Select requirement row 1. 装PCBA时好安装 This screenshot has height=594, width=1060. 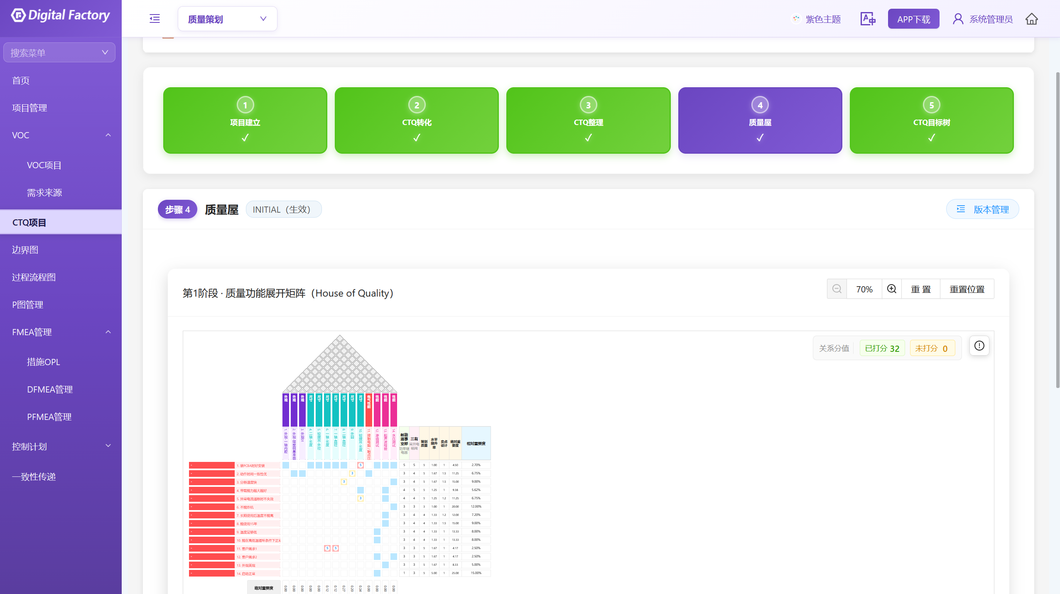click(258, 465)
